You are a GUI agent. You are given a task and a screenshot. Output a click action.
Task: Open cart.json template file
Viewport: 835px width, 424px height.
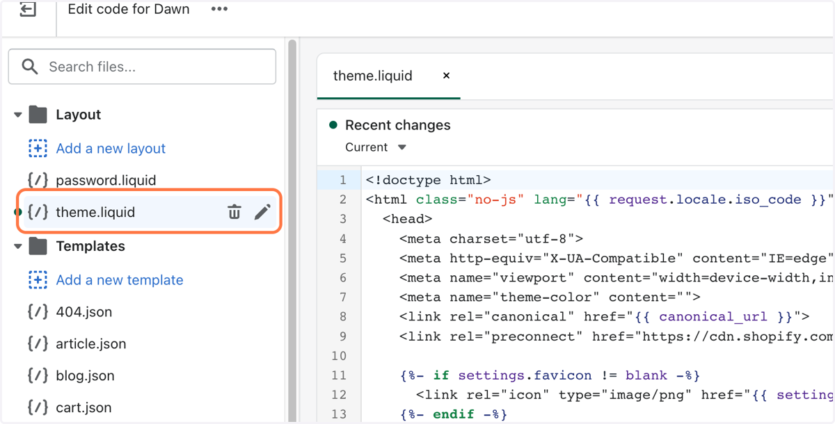tap(83, 407)
